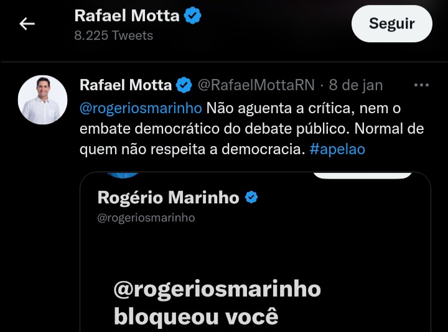This screenshot has width=448, height=332.
Task: Open the tweet's 8 de jan timestamp
Action: [356, 85]
